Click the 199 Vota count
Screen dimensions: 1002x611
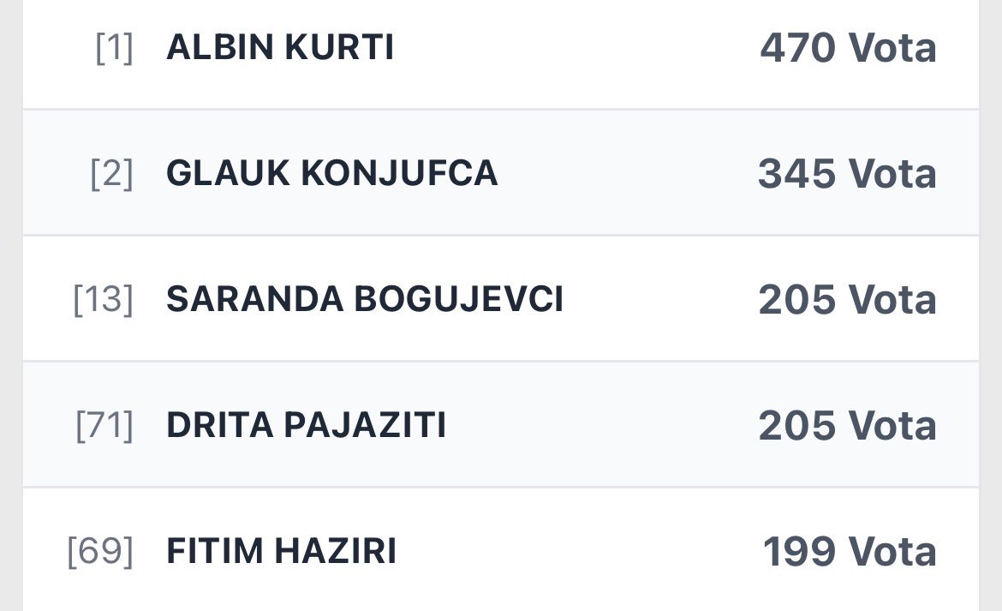(850, 552)
